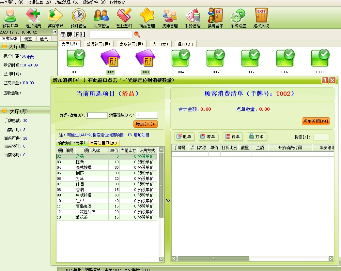The height and width of the screenshot is (271, 341).
Task: Collapse left panel with double-arrow button
Action: (x=54, y=32)
